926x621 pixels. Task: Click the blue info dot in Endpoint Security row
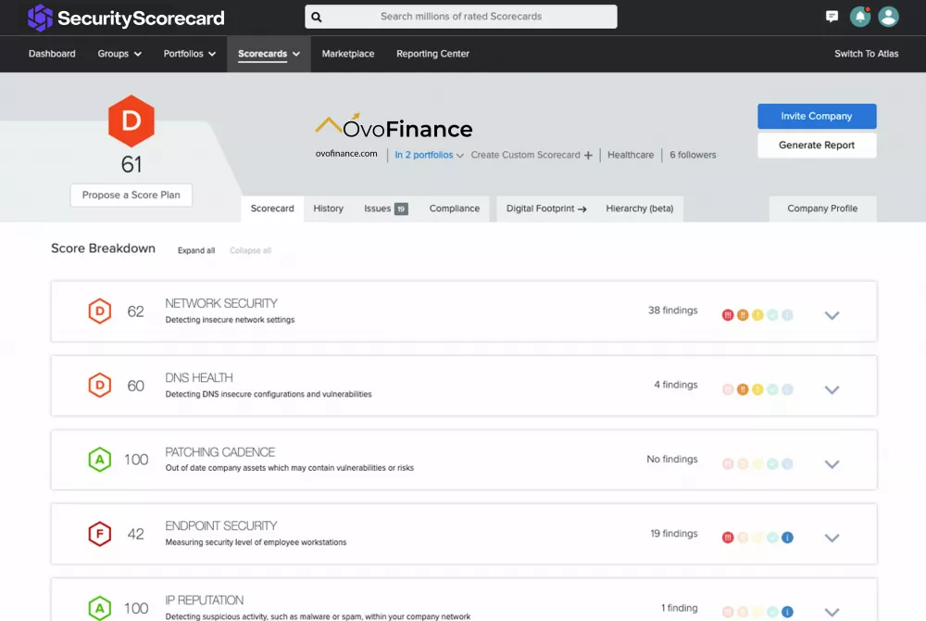pos(787,538)
